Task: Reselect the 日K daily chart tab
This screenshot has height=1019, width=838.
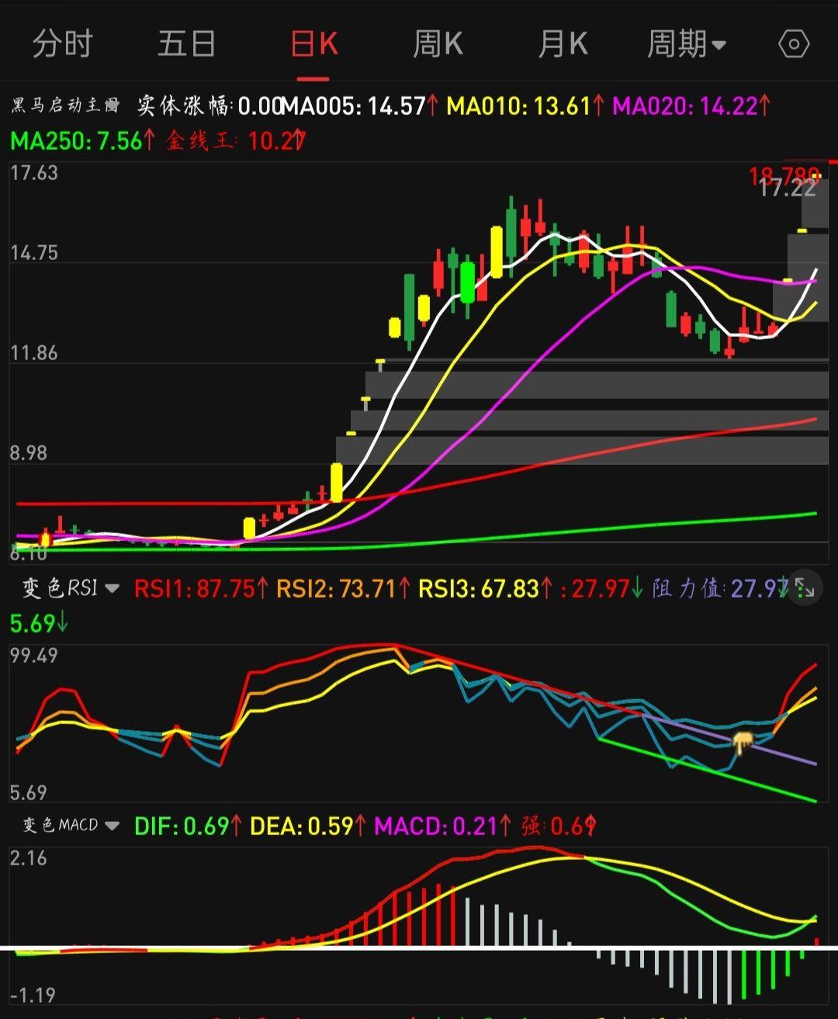Action: tap(313, 44)
